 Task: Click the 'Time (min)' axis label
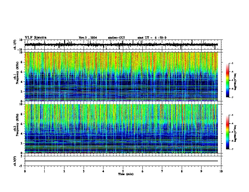[126, 174]
